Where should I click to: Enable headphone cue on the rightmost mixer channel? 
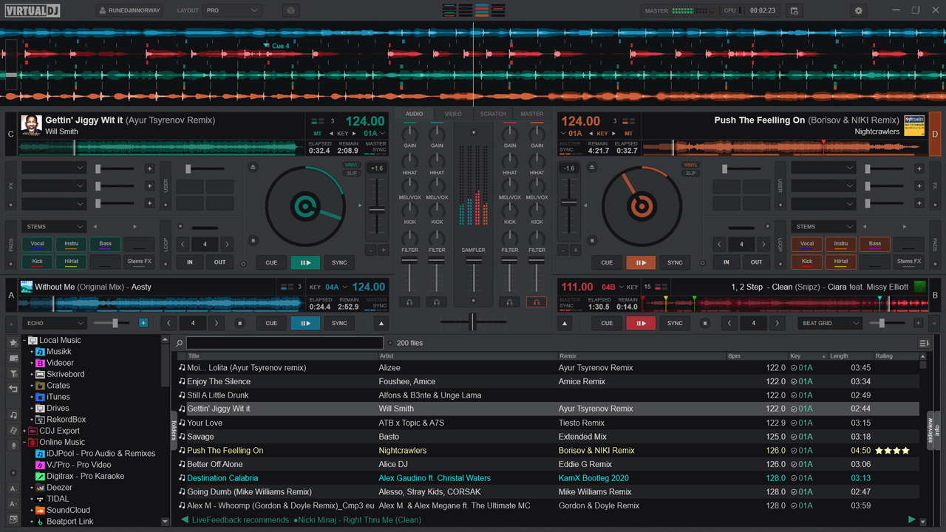pos(537,301)
